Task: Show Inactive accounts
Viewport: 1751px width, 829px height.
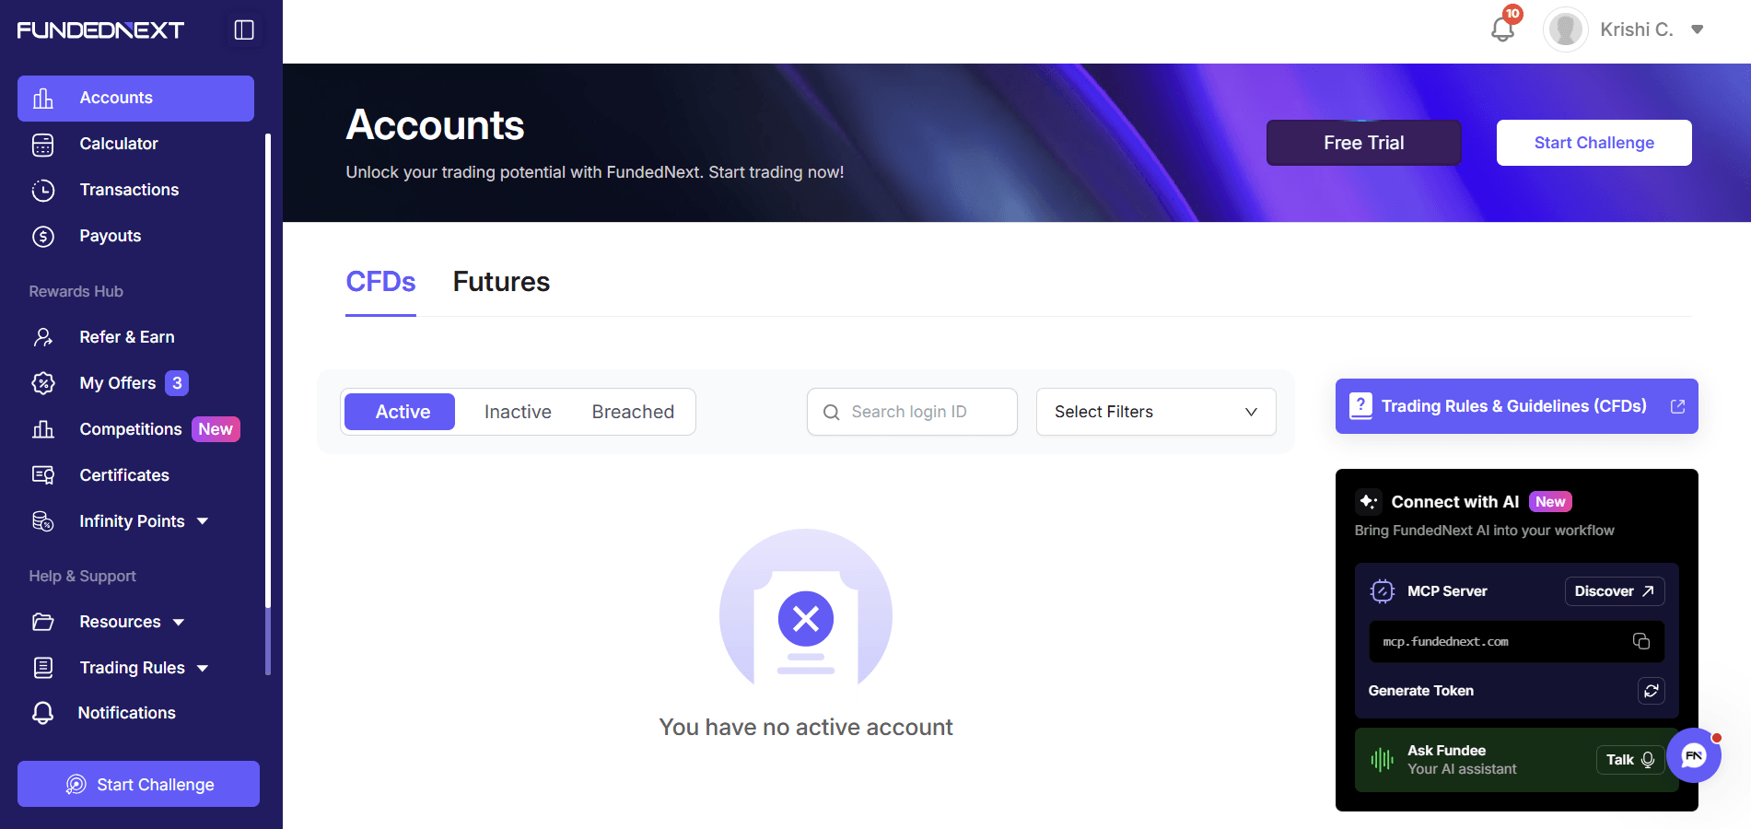Action: tap(518, 412)
